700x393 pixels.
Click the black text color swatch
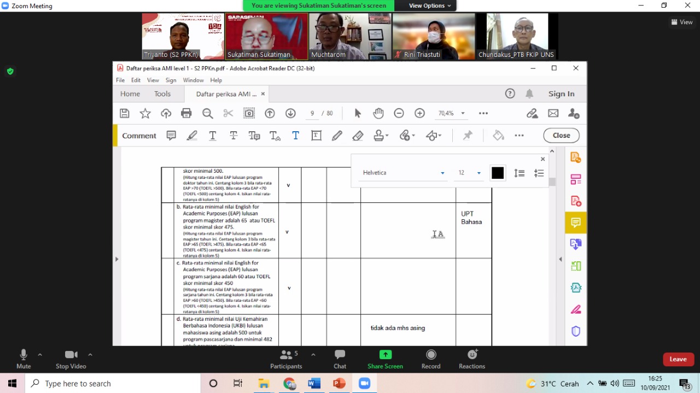point(498,173)
